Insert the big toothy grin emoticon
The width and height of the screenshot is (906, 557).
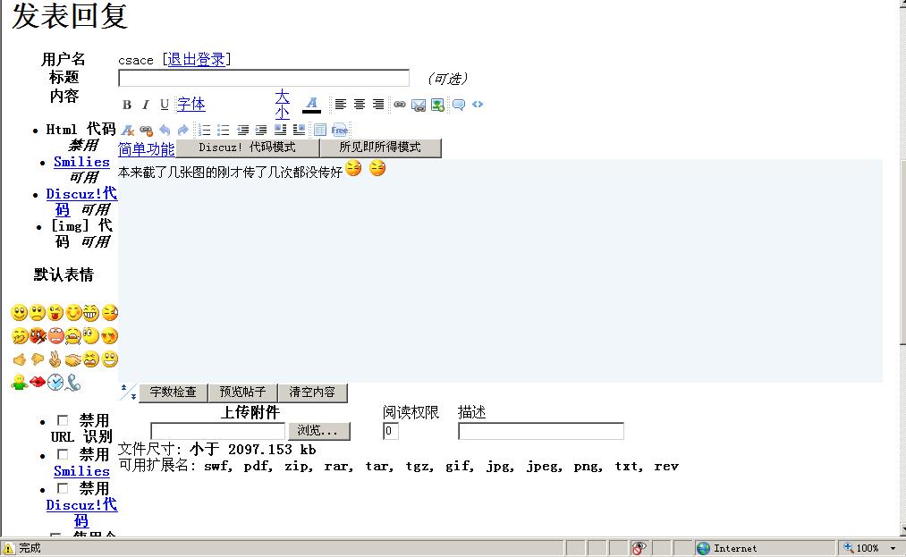90,313
